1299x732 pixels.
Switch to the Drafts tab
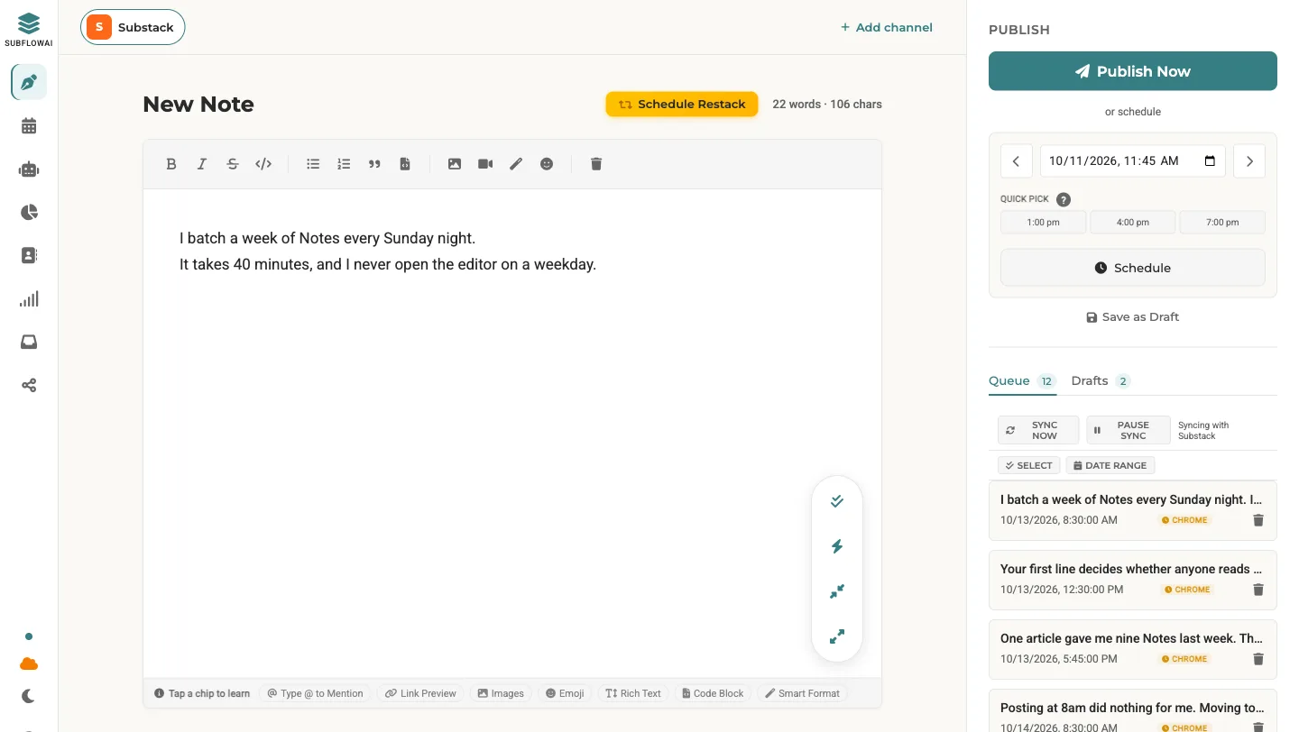point(1100,380)
